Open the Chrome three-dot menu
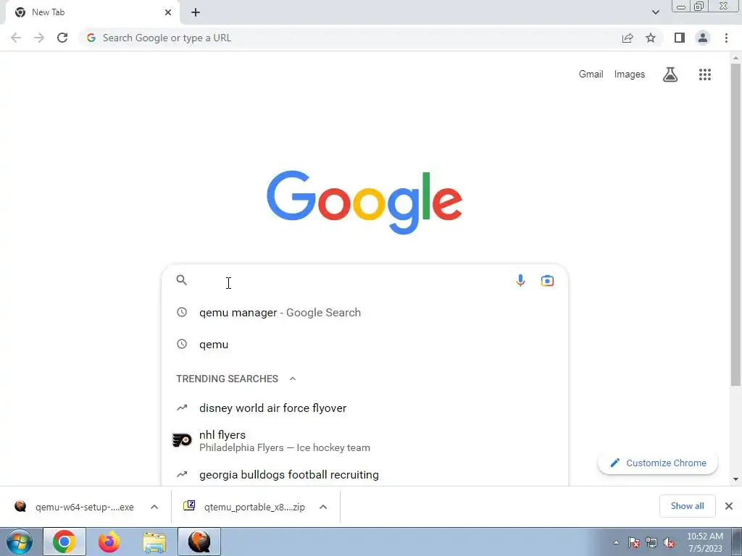 click(x=726, y=38)
